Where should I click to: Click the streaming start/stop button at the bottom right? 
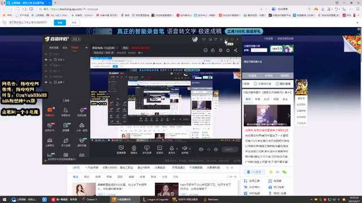(230, 149)
